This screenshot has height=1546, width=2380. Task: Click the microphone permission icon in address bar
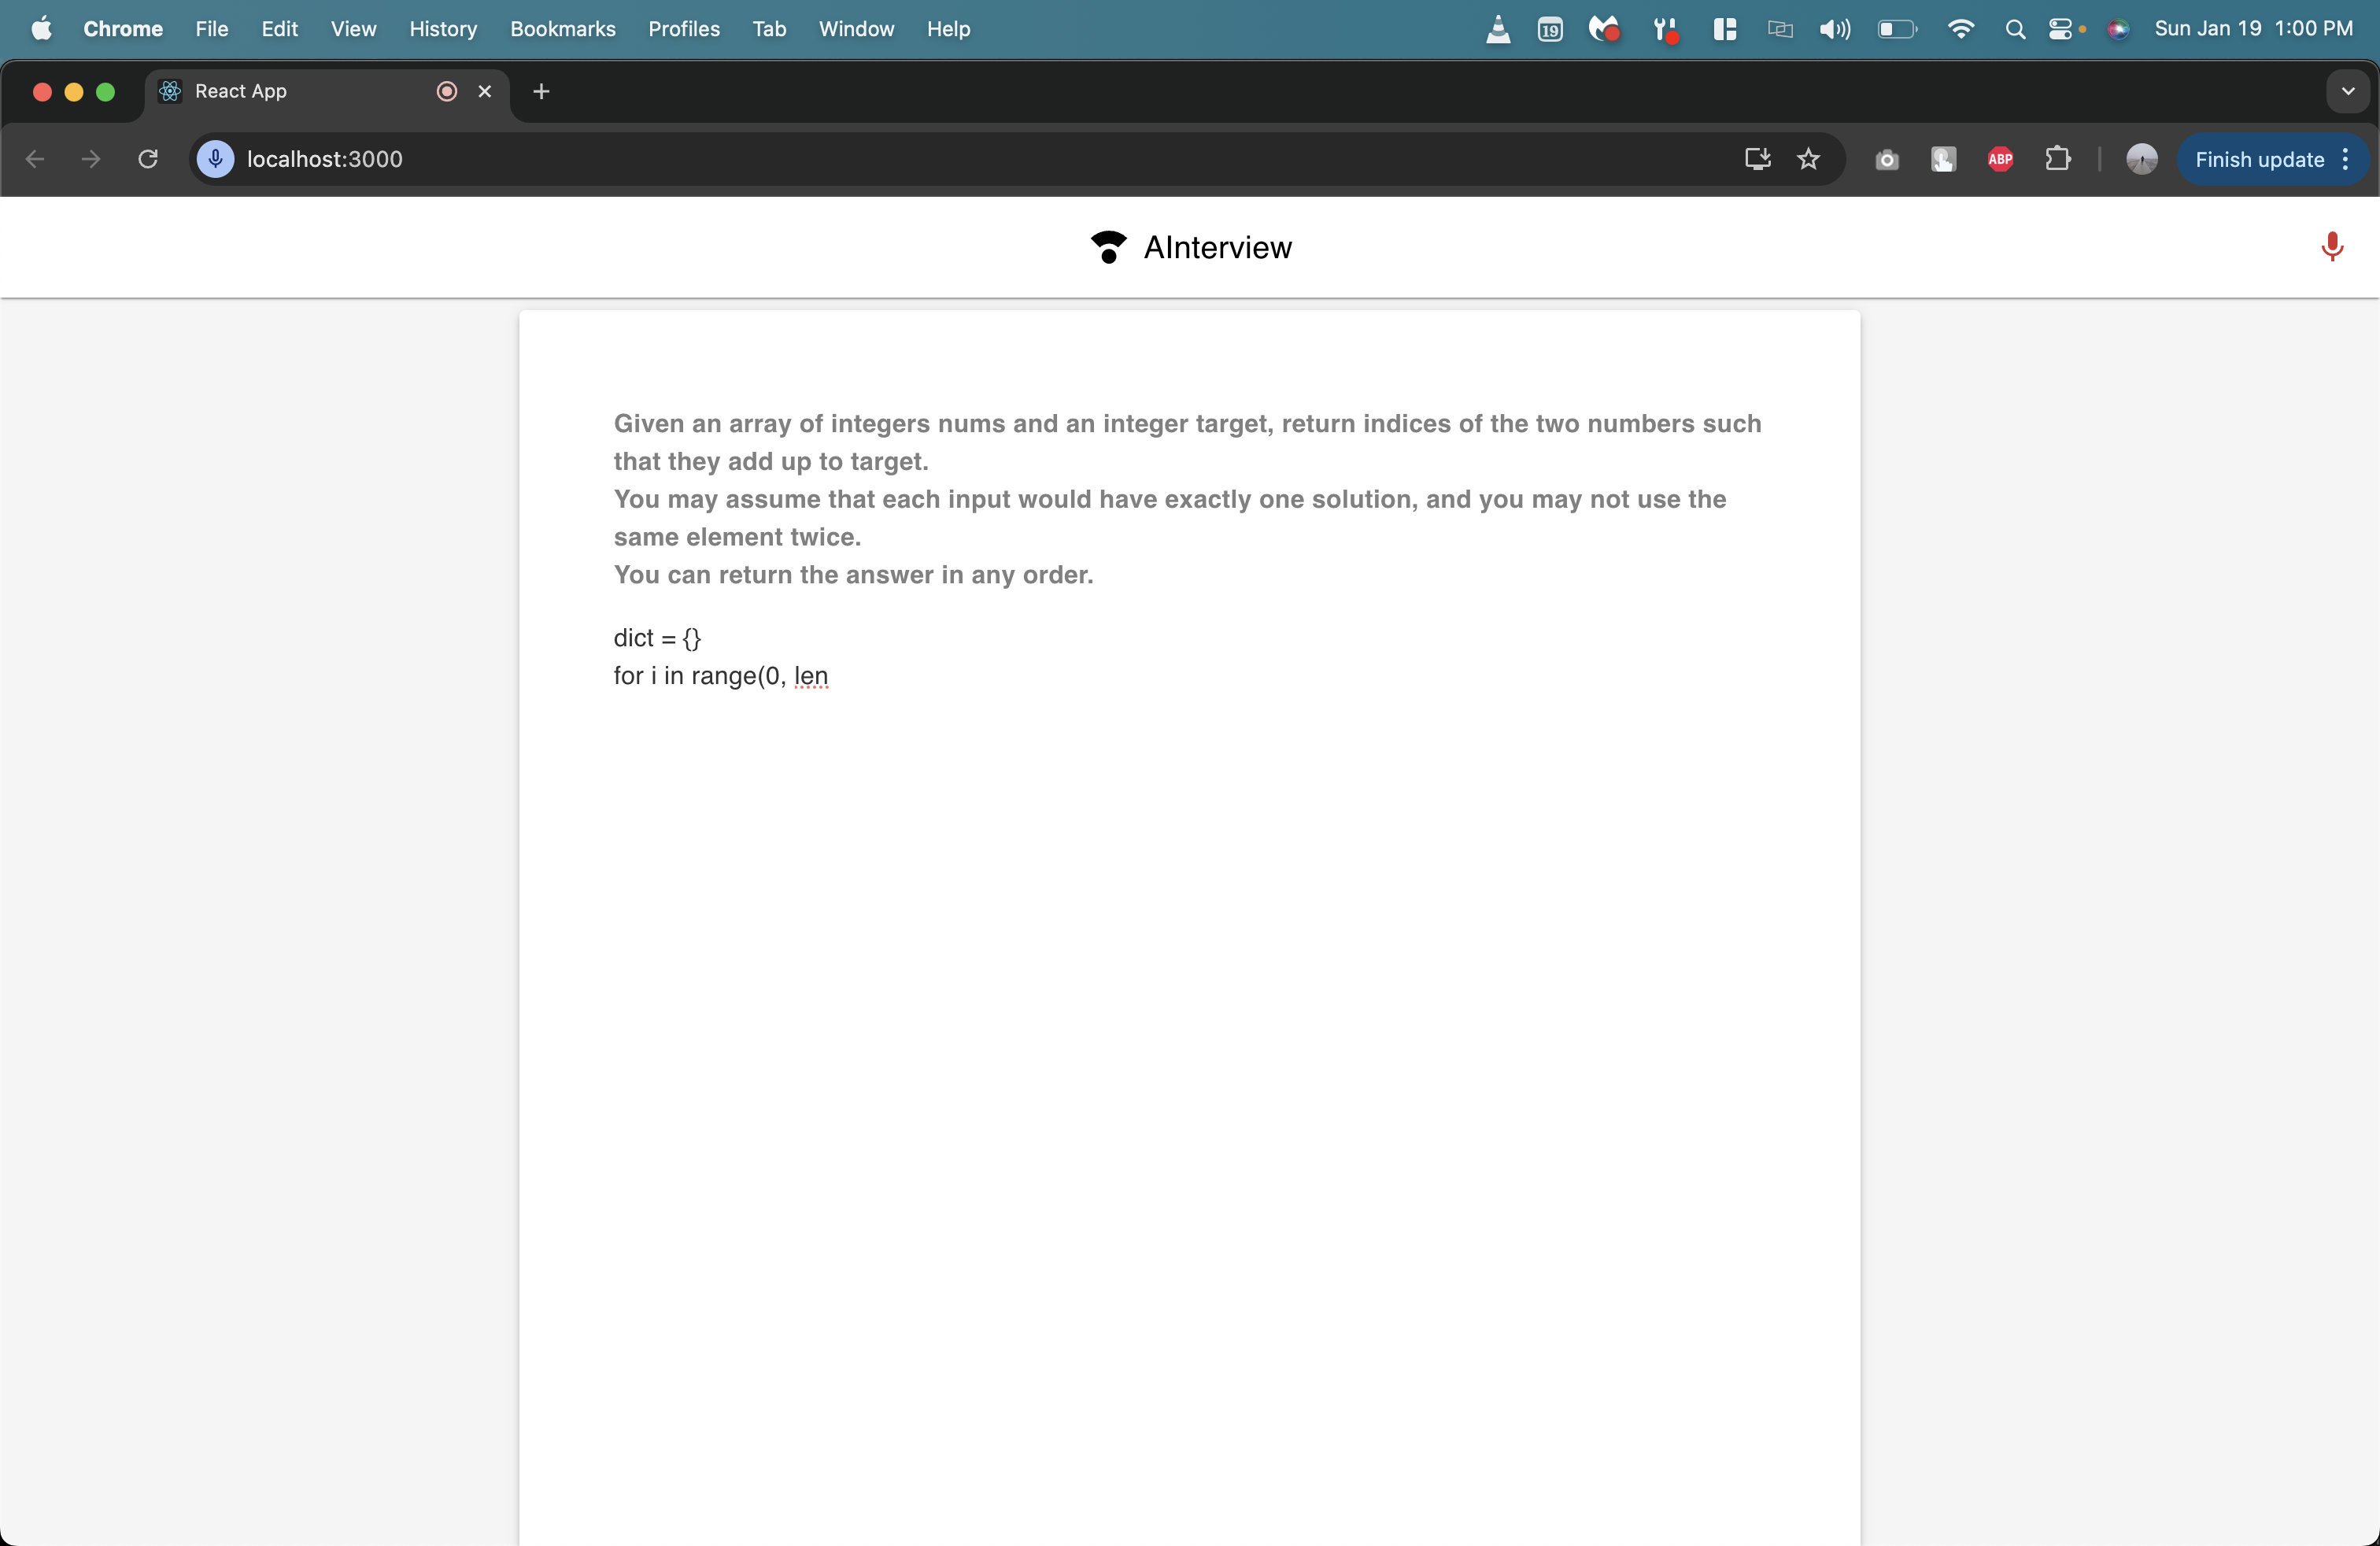pyautogui.click(x=215, y=159)
